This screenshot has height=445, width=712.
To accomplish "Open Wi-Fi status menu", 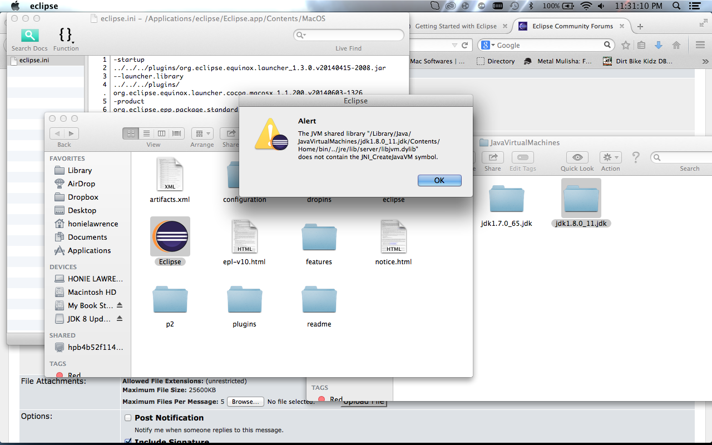I will [585, 6].
